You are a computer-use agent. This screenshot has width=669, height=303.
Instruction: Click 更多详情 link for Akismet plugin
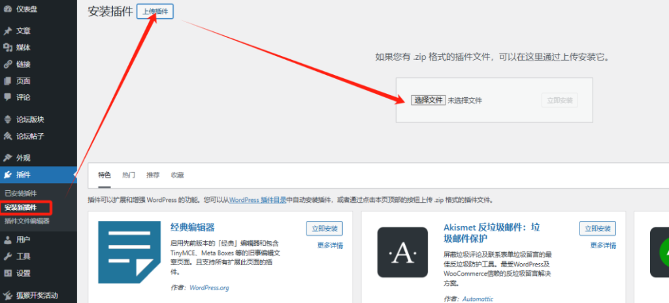coord(603,246)
